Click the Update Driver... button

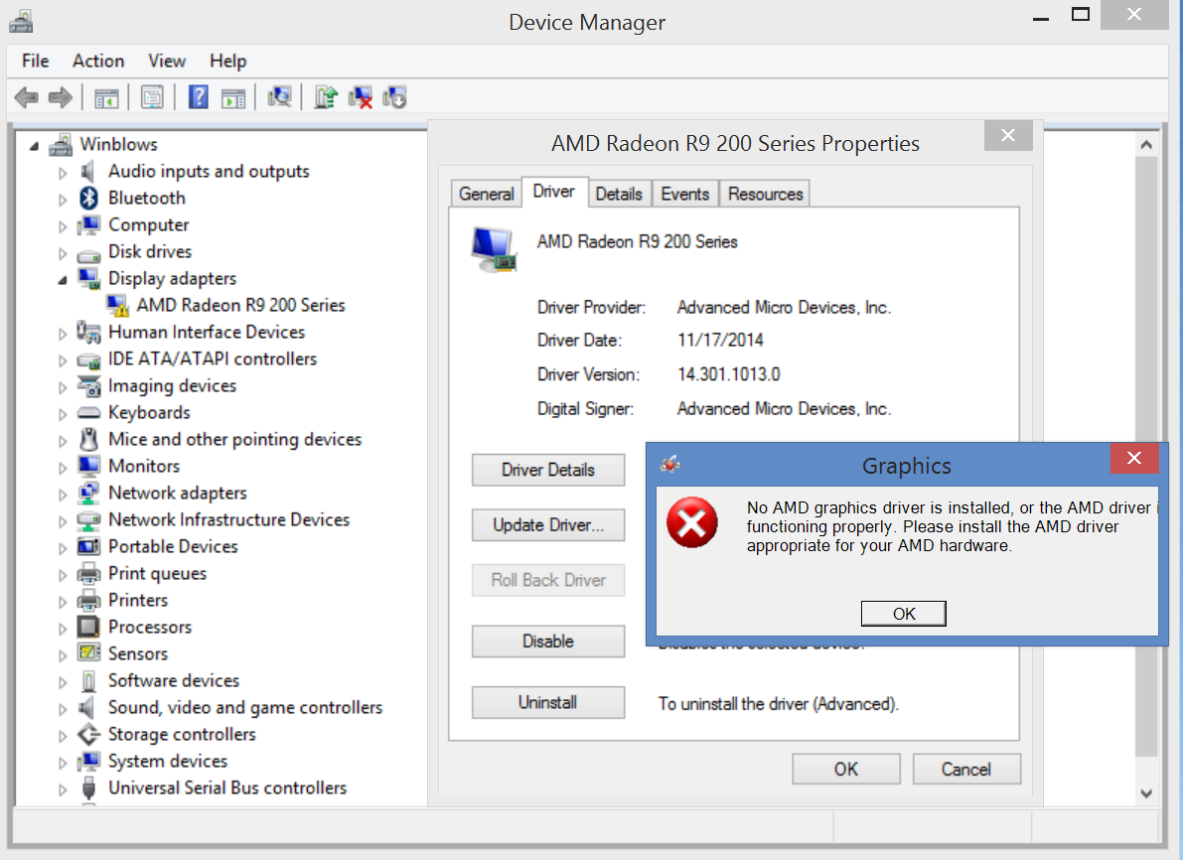pyautogui.click(x=548, y=525)
